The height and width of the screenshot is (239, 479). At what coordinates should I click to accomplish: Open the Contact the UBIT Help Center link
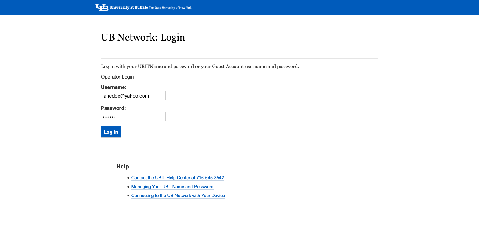point(178,178)
